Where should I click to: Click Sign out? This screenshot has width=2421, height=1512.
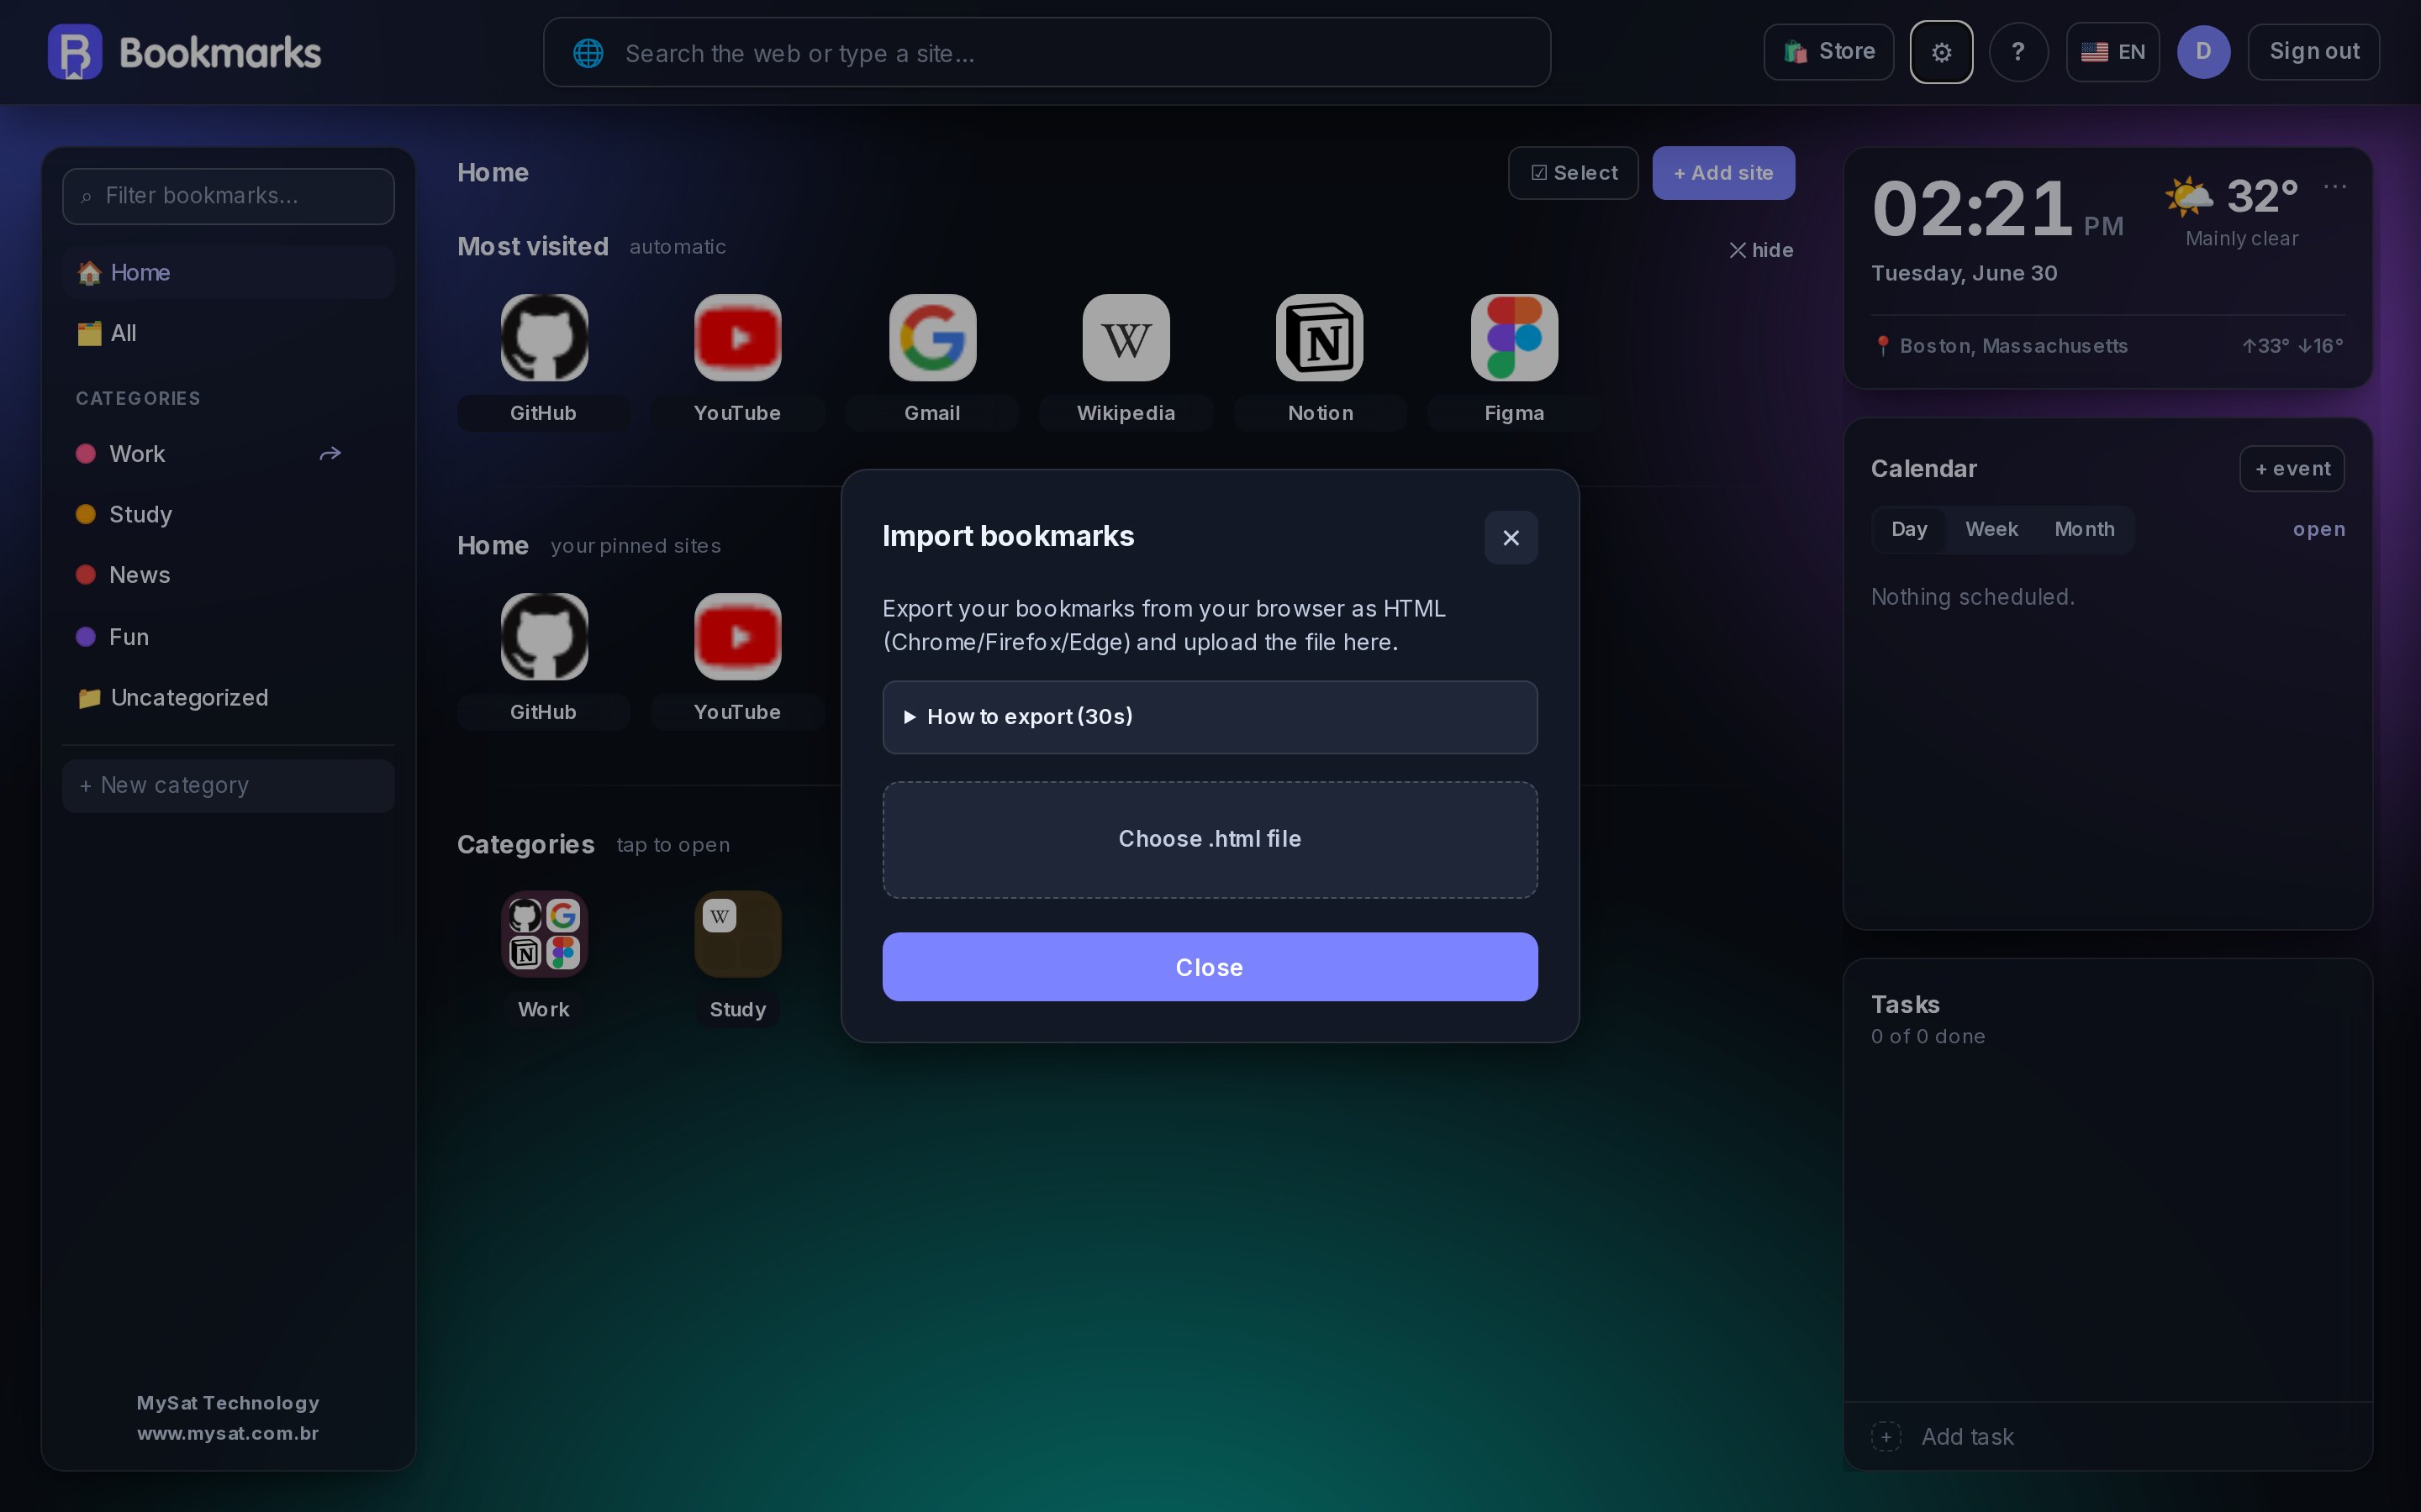2313,52
